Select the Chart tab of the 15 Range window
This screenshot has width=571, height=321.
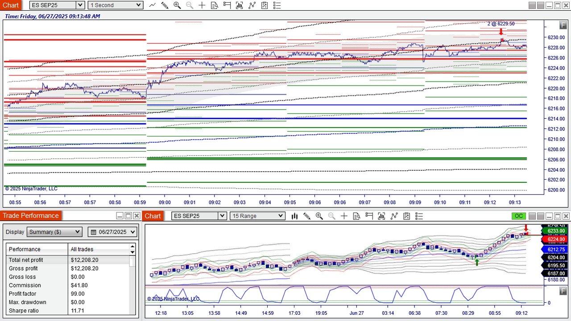tap(153, 216)
